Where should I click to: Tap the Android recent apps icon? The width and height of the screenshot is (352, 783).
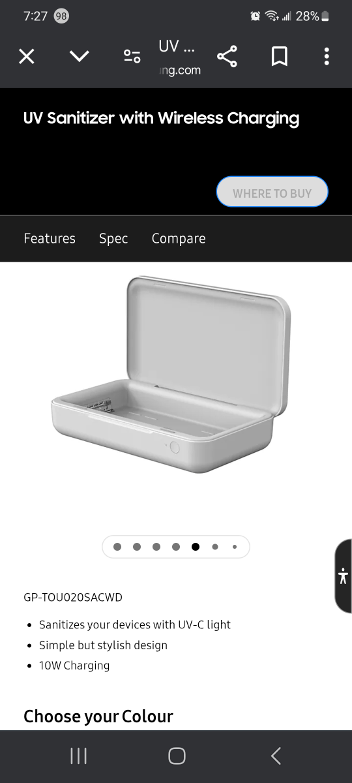tap(78, 756)
